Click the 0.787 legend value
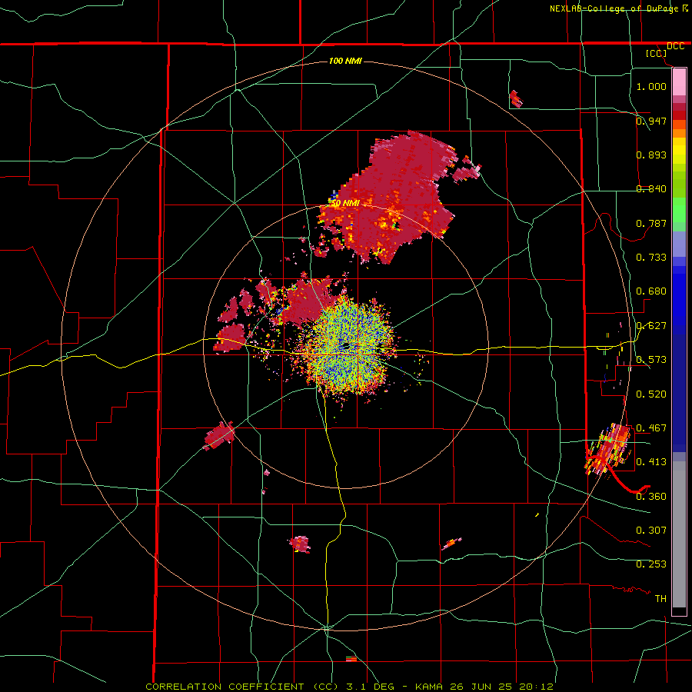This screenshot has width=692, height=692. (651, 223)
